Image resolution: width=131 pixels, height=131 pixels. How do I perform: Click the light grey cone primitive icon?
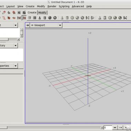coord(62,18)
